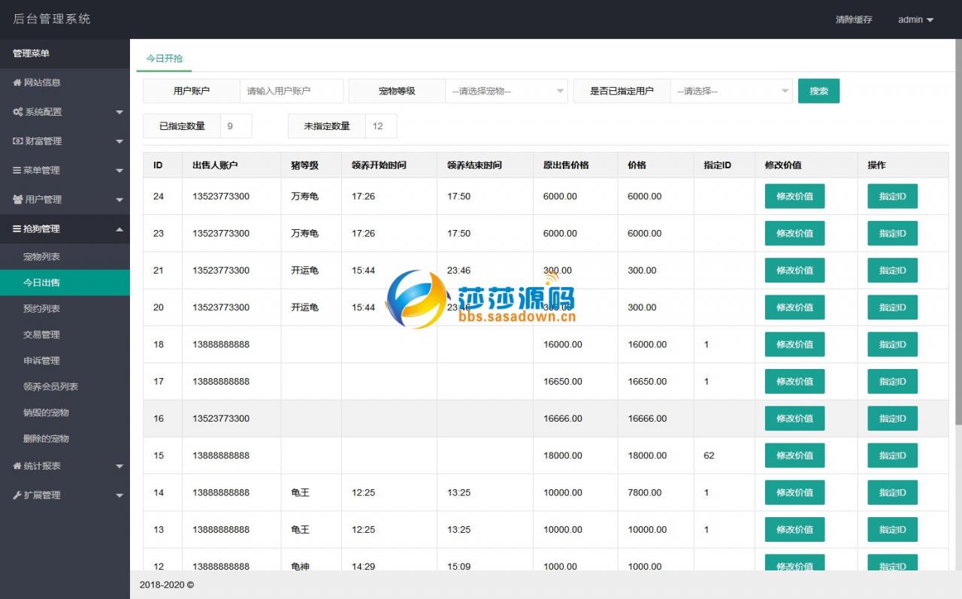The height and width of the screenshot is (599, 962).
Task: Click 修改价值 for row ID 16
Action: [x=794, y=418]
